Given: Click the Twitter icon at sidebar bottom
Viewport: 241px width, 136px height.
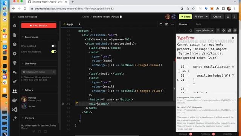Looking at the screenshot, I should point(34,131).
